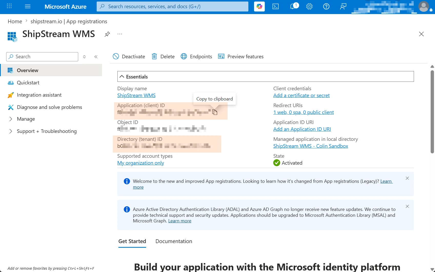Switch to the Get Started tab
The height and width of the screenshot is (272, 435).
tap(132, 241)
